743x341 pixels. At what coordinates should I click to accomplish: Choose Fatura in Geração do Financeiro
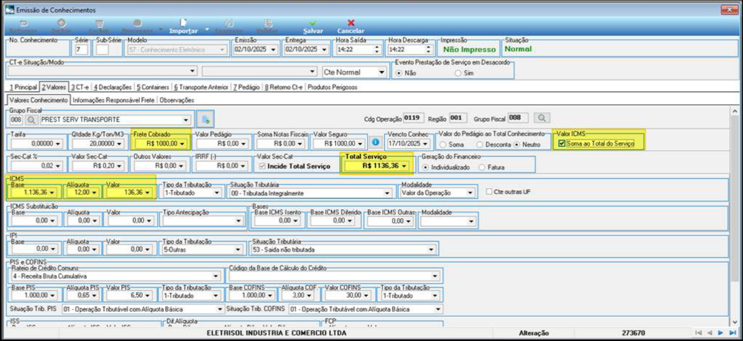click(481, 167)
